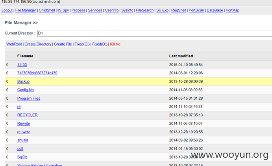This screenshot has width=272, height=166.
Task: Open File Manager from top navigation
Action: point(26,10)
